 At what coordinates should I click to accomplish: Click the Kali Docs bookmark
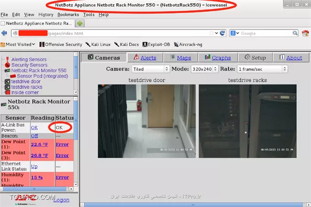(x=126, y=45)
